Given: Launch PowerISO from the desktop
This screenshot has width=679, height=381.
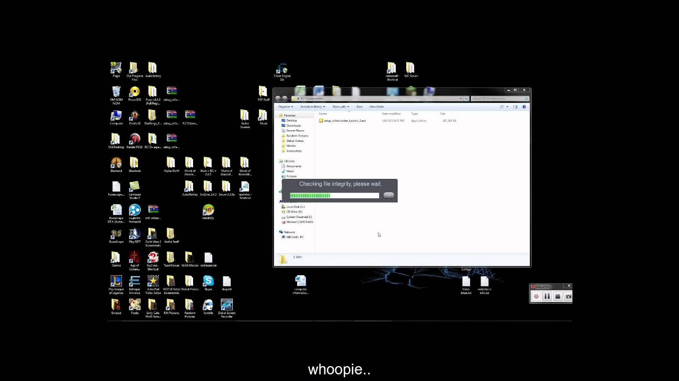Looking at the screenshot, I should [x=135, y=93].
